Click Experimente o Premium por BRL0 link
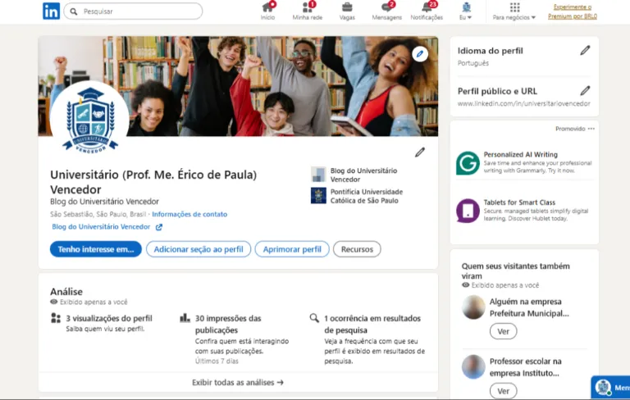Viewport: 630px width, 400px height. pos(572,11)
